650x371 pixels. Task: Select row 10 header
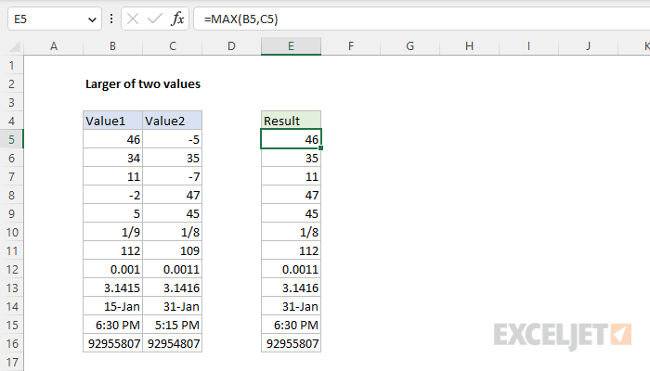pos(11,232)
